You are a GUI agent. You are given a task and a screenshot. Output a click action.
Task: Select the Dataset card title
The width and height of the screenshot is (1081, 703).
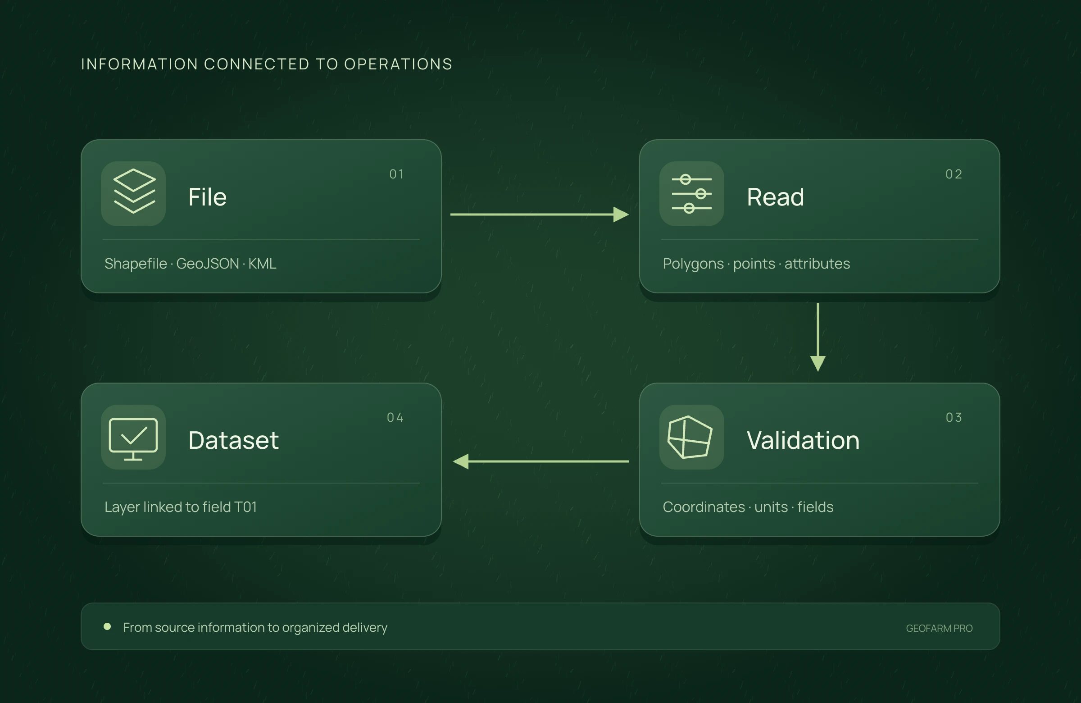[233, 440]
